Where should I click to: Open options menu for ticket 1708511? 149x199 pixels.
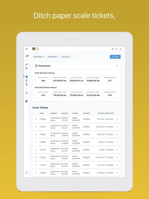point(117,127)
